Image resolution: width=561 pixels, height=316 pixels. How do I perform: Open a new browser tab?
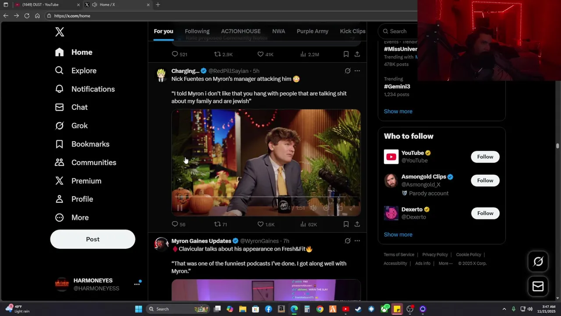pos(158,5)
